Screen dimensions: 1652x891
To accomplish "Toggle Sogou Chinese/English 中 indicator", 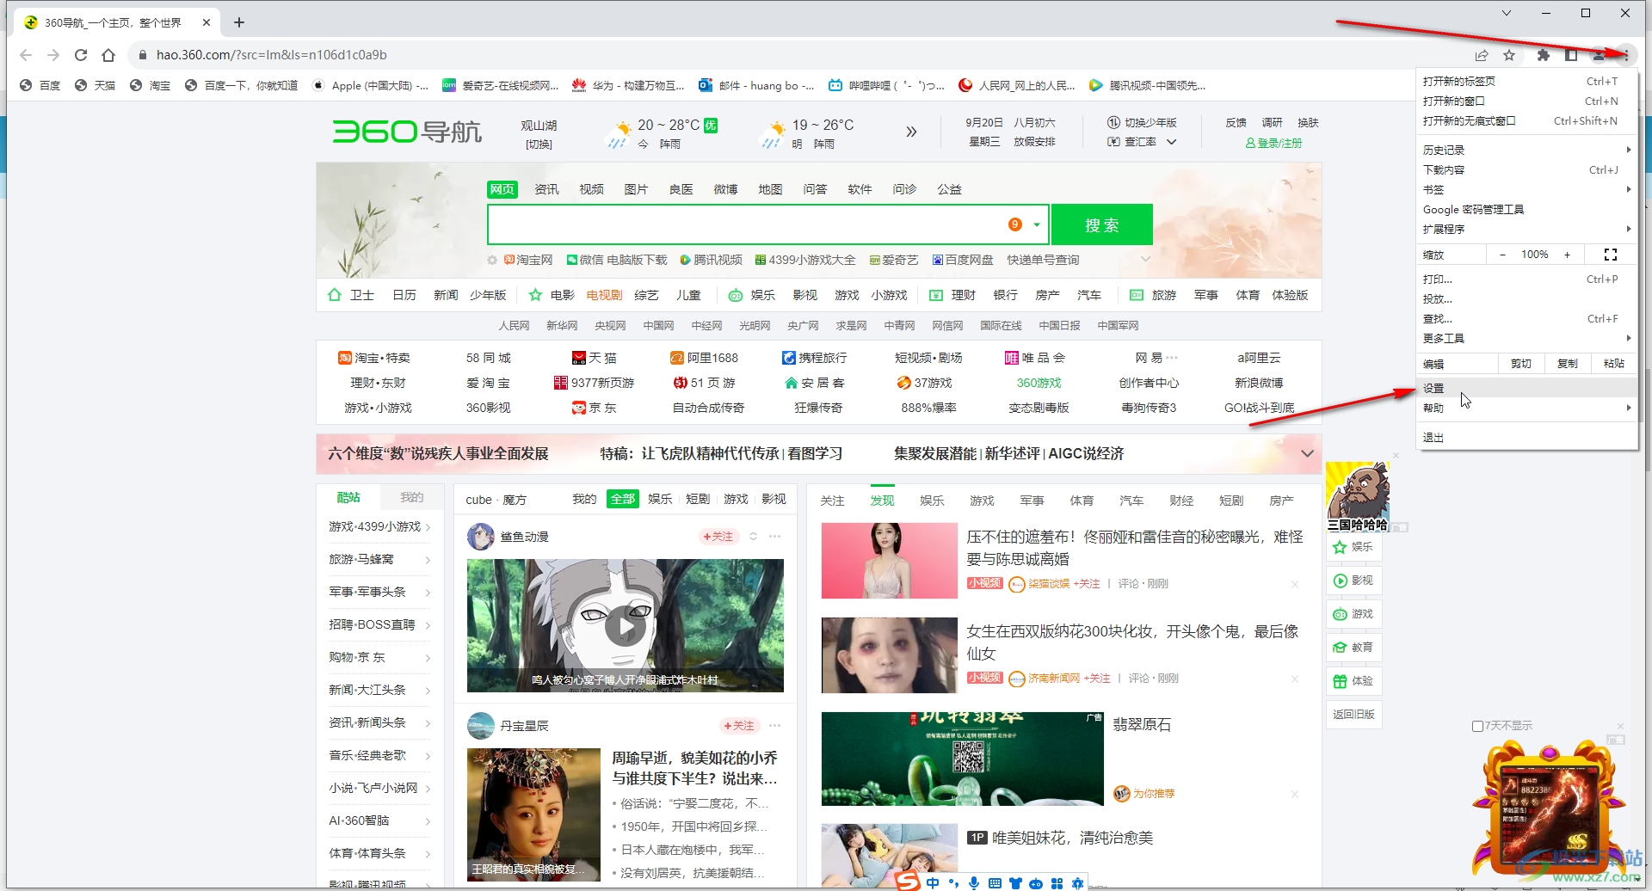I will pyautogui.click(x=933, y=883).
